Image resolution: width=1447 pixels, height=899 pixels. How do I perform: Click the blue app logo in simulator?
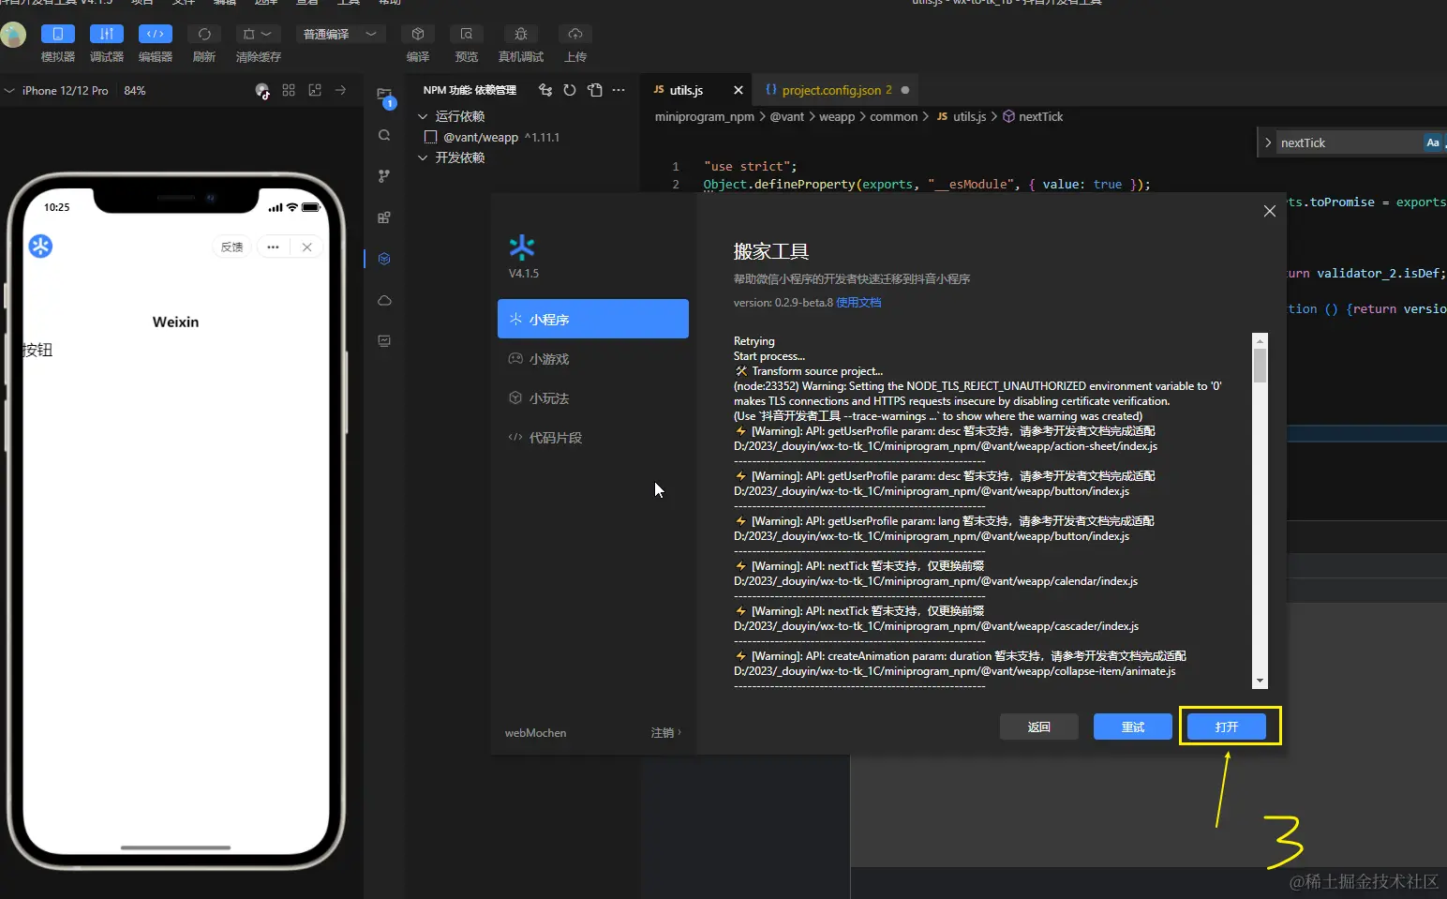pos(40,247)
